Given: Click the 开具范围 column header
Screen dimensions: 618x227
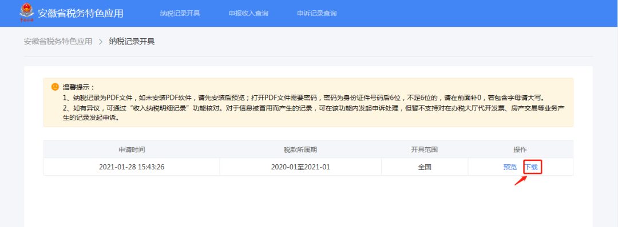Looking at the screenshot, I should click(425, 149).
